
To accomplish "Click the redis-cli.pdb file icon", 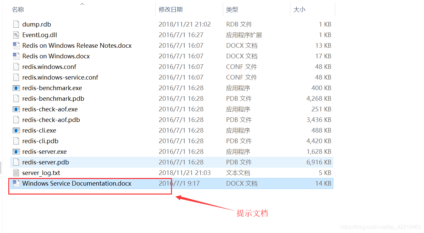I will coord(16,141).
